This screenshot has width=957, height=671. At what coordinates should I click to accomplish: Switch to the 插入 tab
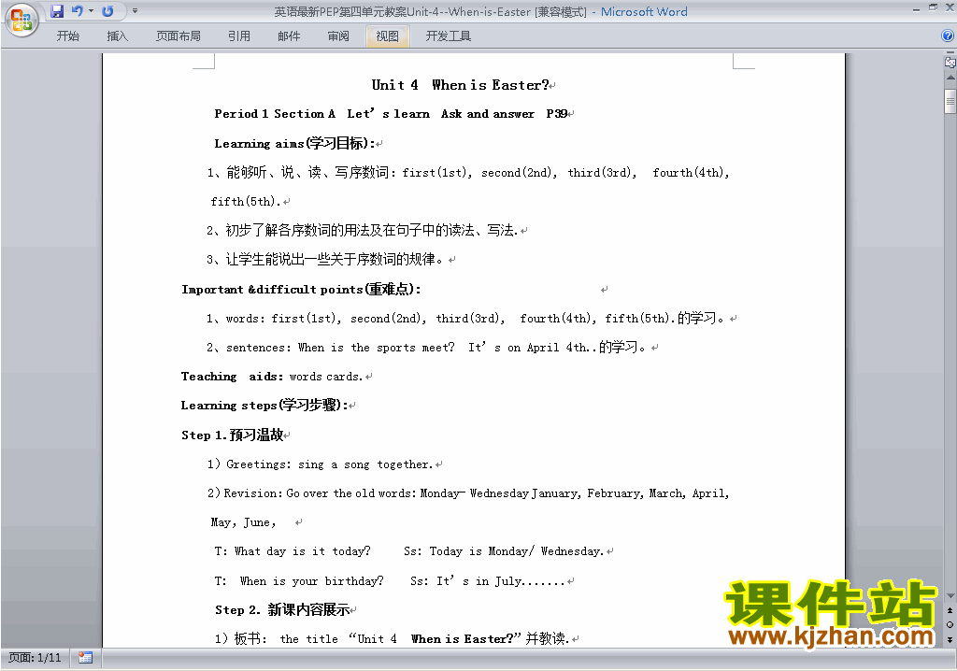pos(117,36)
